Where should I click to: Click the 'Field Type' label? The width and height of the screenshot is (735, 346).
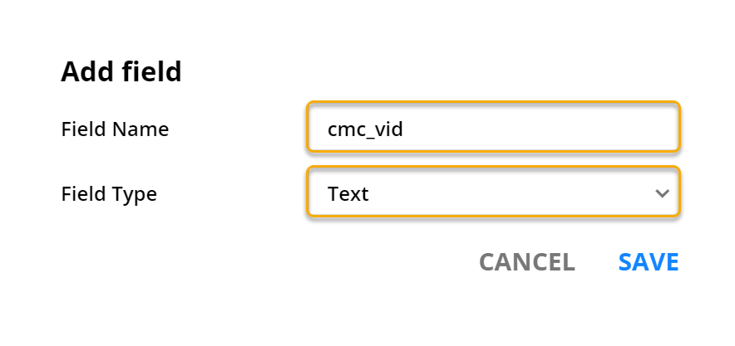[109, 194]
